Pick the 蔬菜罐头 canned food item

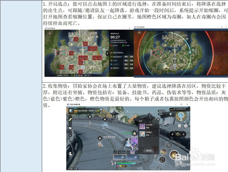(x=148, y=134)
